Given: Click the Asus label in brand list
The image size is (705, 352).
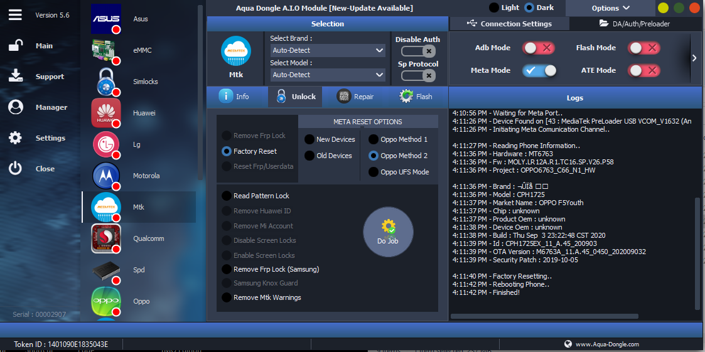Looking at the screenshot, I should click(140, 19).
